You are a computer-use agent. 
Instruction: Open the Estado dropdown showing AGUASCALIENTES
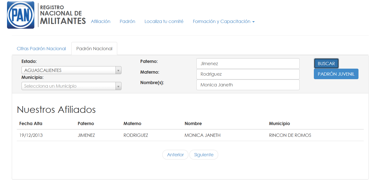point(68,70)
